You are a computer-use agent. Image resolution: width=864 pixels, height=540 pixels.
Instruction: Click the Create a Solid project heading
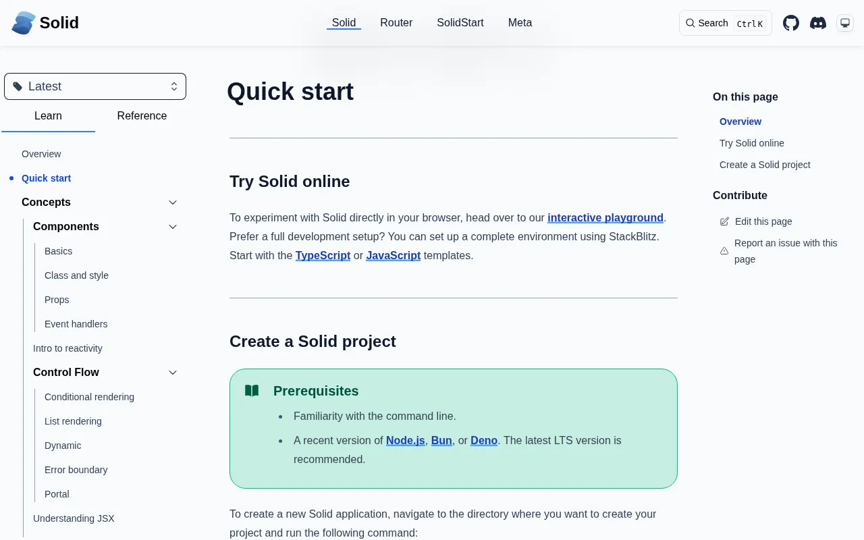[x=313, y=342]
